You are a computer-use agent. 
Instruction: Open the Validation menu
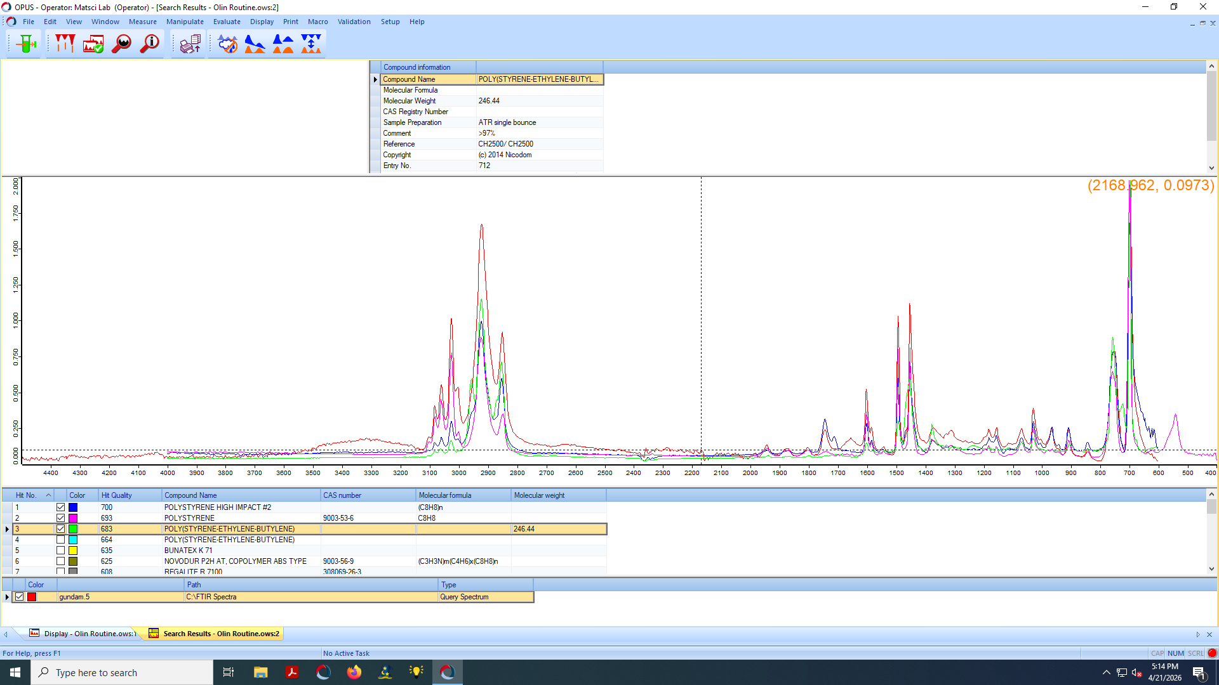(x=354, y=22)
